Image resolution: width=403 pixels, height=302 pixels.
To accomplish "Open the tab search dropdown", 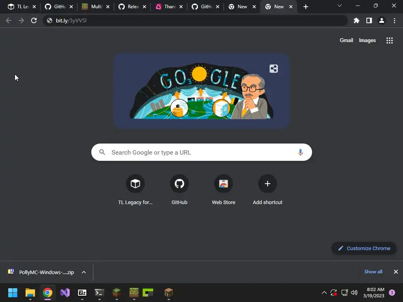I will (340, 6).
